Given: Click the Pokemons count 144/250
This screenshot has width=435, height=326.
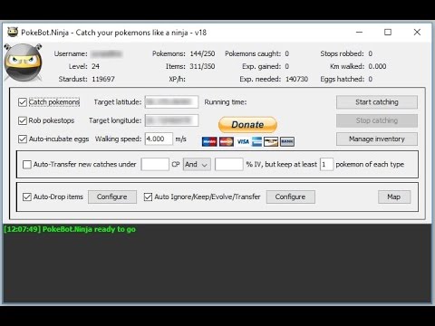Looking at the screenshot, I should pyautogui.click(x=202, y=53).
